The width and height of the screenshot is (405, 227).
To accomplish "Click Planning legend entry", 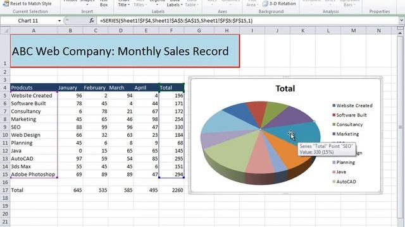I will 344,163.
